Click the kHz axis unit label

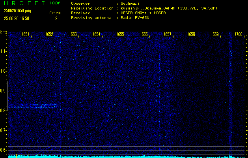(4, 32)
